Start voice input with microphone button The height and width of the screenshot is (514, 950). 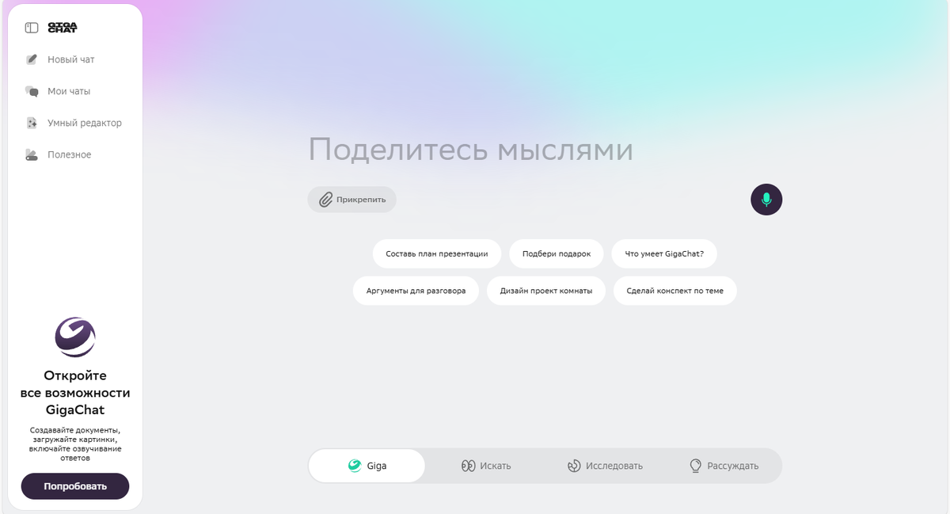point(766,200)
